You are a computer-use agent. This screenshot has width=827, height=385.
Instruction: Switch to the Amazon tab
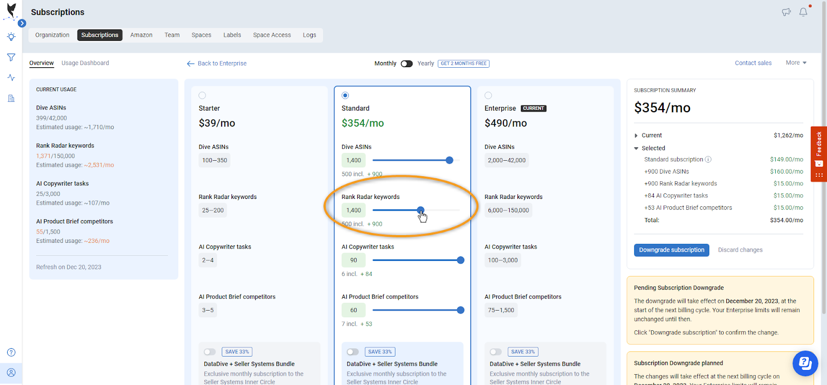[x=141, y=35]
